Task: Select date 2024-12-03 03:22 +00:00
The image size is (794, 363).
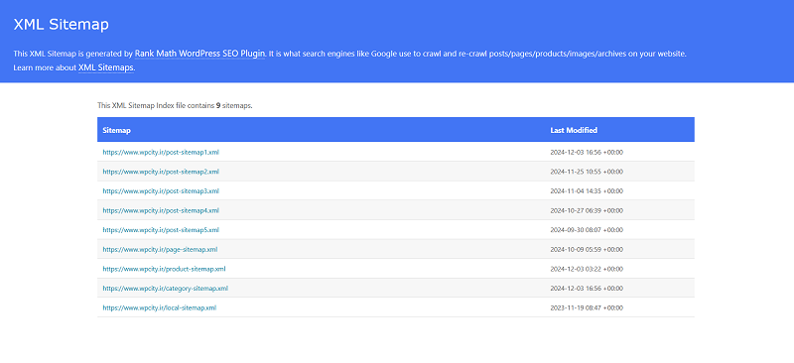Action: (587, 269)
